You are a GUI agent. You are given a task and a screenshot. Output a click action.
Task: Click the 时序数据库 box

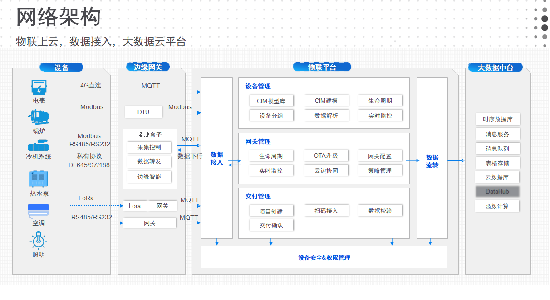(497, 120)
